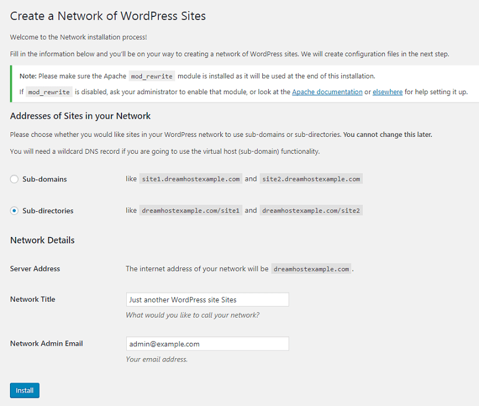The image size is (479, 406).
Task: Click the mod_rewrite code in the Note line
Action: click(x=152, y=76)
